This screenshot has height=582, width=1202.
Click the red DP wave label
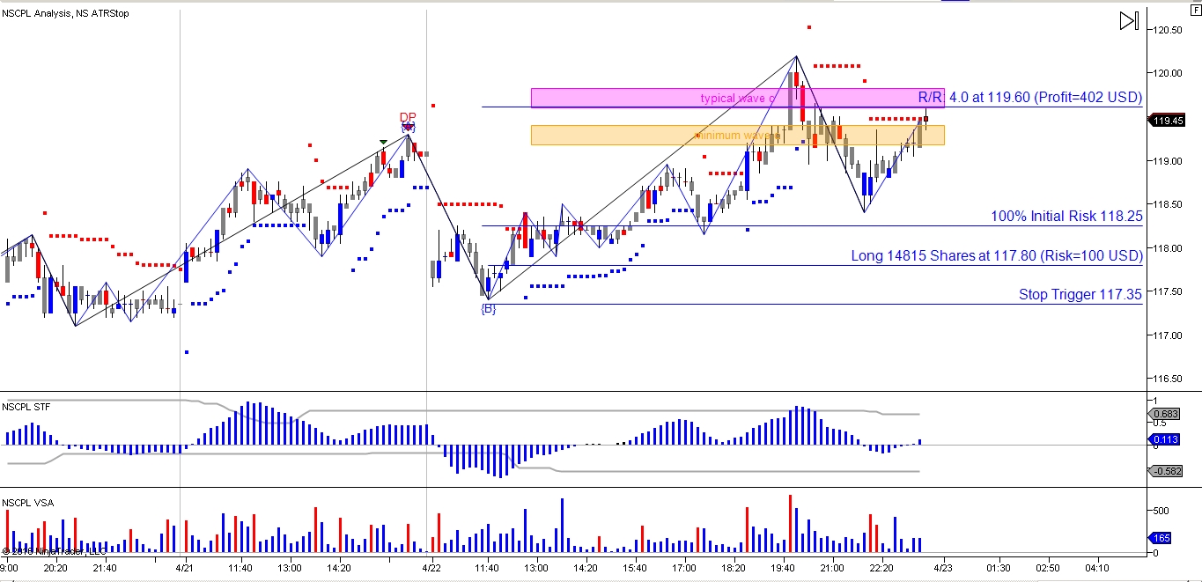coord(408,117)
